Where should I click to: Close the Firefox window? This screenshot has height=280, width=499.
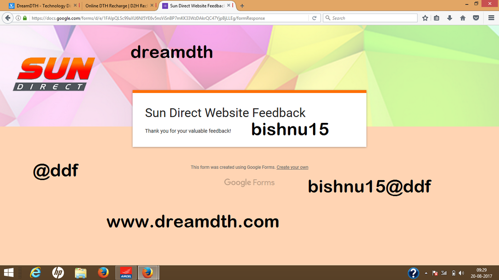(x=490, y=3)
